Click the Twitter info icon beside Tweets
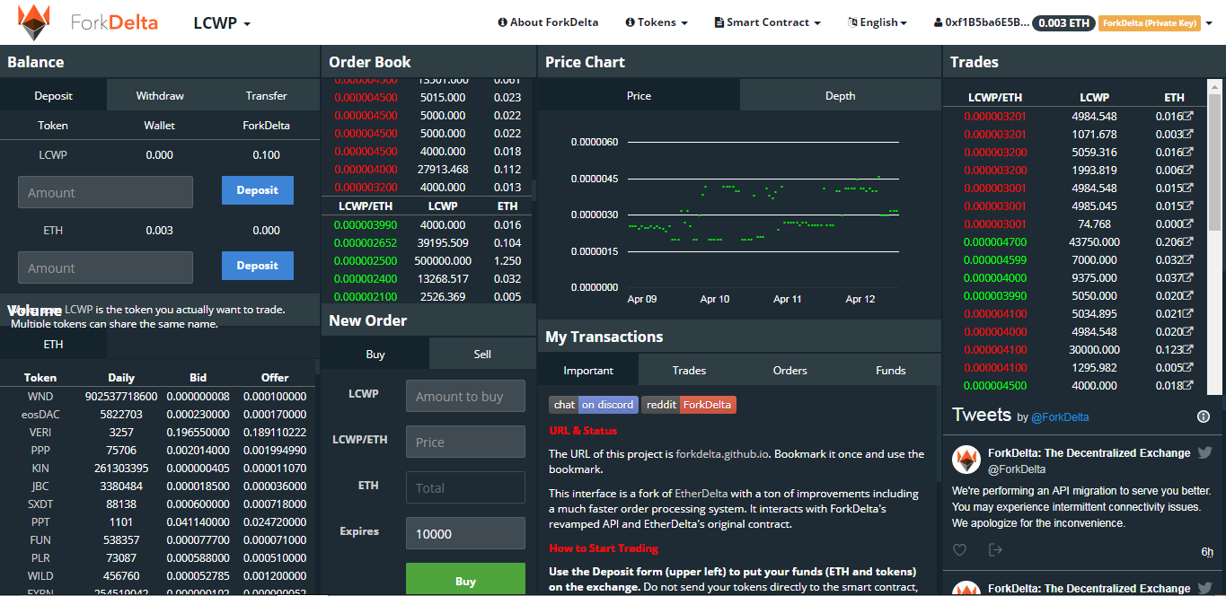This screenshot has height=596, width=1226. click(1204, 416)
